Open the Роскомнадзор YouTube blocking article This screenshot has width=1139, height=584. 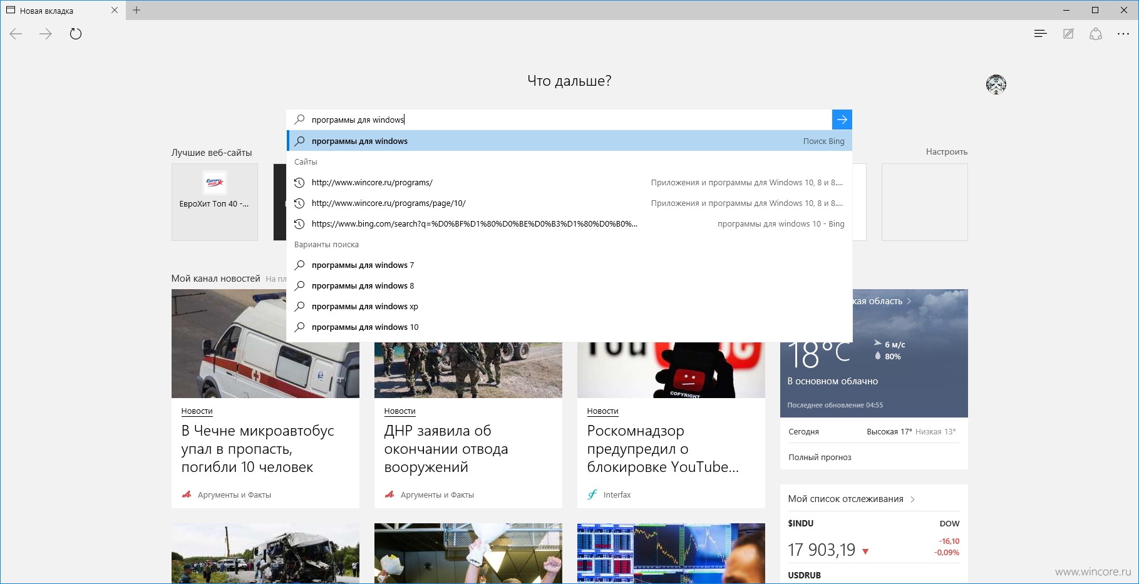(663, 449)
